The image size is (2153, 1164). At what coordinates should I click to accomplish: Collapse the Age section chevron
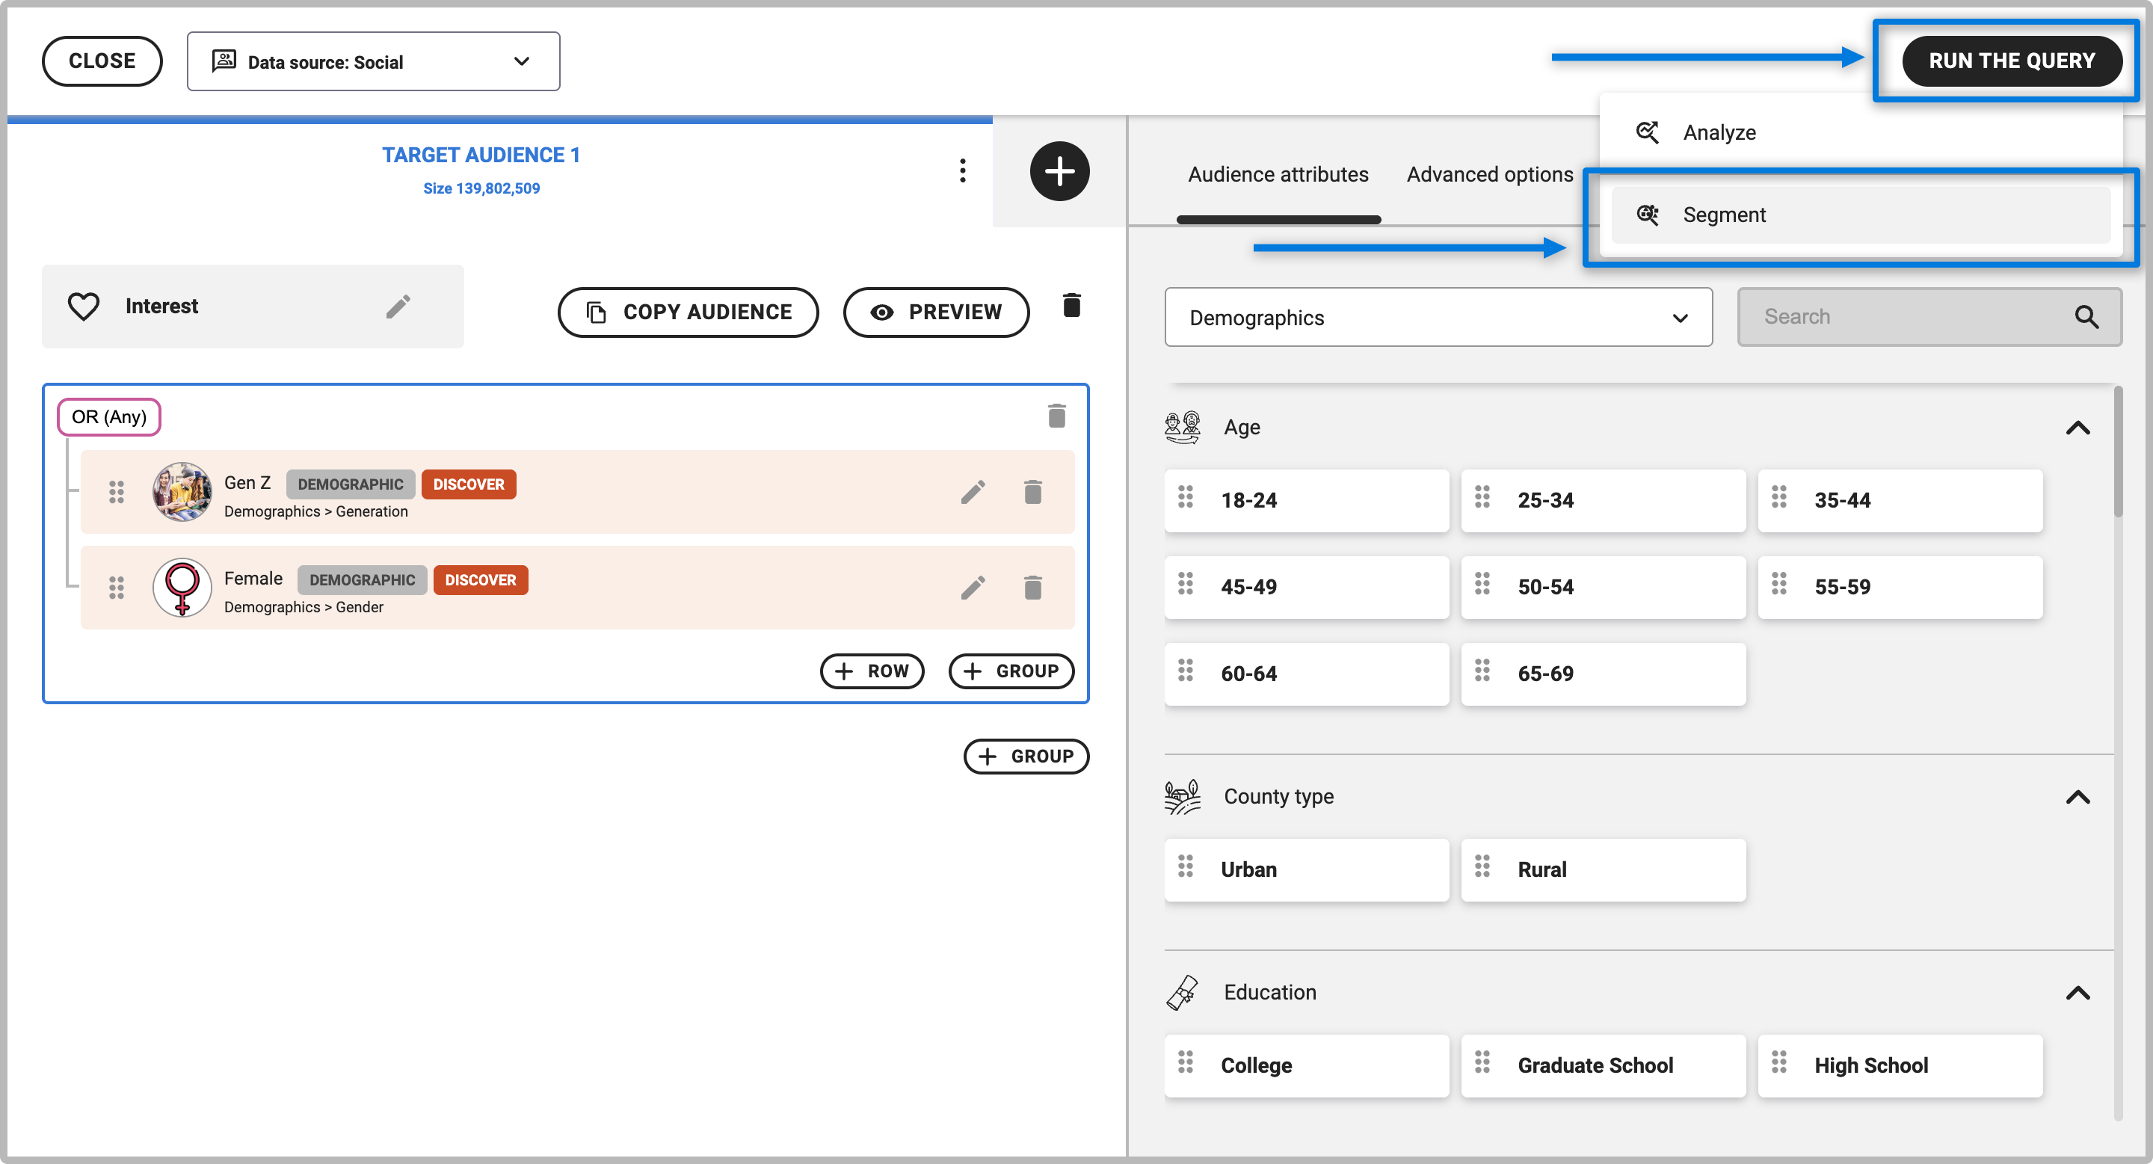[x=2077, y=428]
